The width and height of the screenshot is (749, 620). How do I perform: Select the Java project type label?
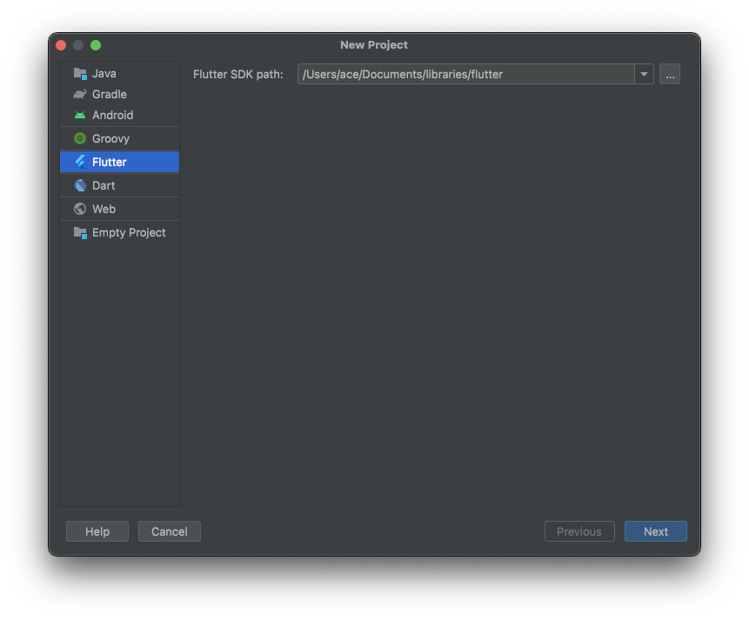pyautogui.click(x=104, y=74)
